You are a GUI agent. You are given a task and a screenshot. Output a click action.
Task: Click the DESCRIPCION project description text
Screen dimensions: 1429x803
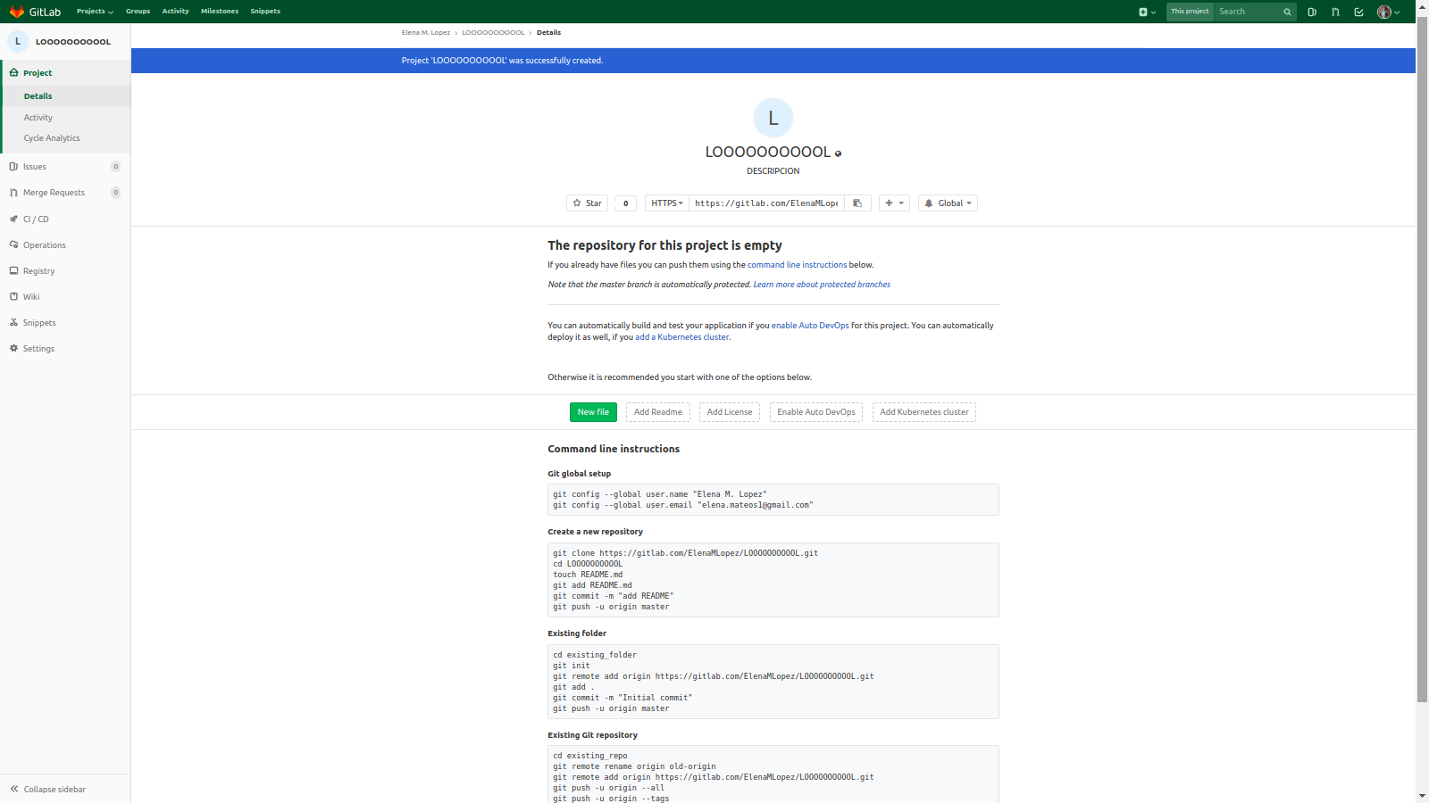click(x=773, y=171)
